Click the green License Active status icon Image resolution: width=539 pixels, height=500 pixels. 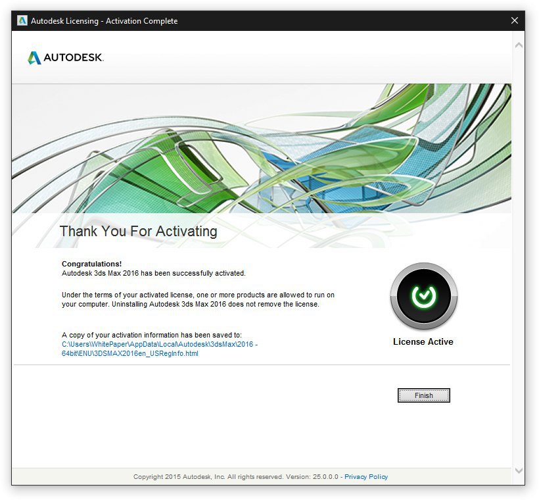tap(423, 296)
